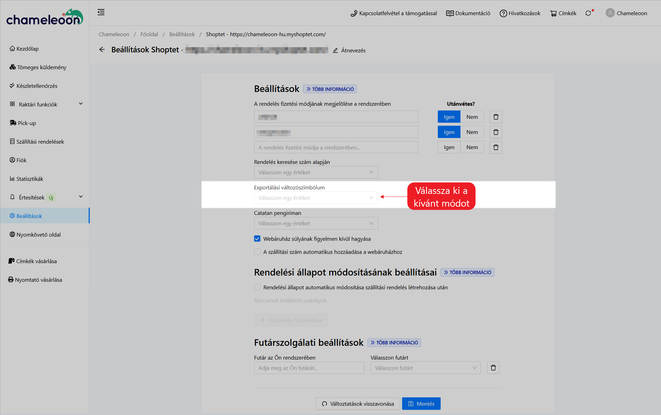Click the sync refresh icon in the header

click(x=588, y=13)
